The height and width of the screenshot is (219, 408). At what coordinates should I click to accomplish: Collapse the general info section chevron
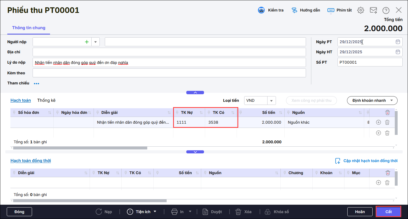[x=195, y=93]
